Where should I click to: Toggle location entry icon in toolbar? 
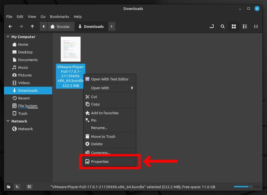(212, 26)
